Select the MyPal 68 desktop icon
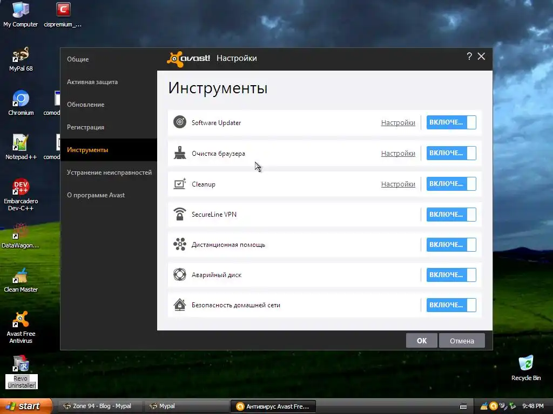This screenshot has height=414, width=553. pos(21,59)
